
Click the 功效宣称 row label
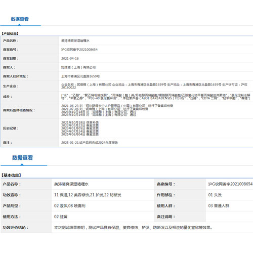[12, 195]
